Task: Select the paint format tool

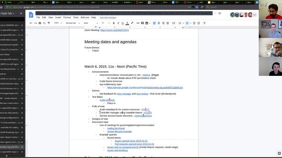Action: 49,23
